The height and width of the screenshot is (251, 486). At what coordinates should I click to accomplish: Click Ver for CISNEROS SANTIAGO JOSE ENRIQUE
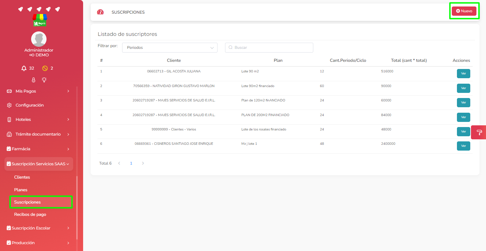(x=463, y=146)
